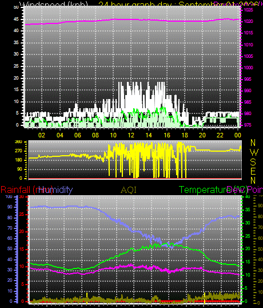Click green temperature axis value 30
The height and width of the screenshot is (308, 263).
[248, 223]
